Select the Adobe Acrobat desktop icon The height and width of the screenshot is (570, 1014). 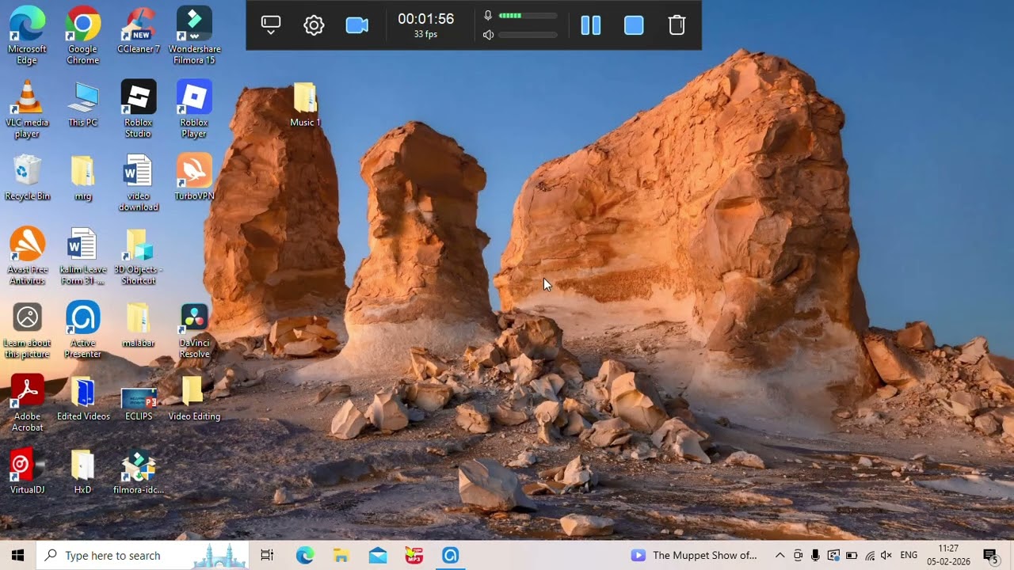coord(27,404)
